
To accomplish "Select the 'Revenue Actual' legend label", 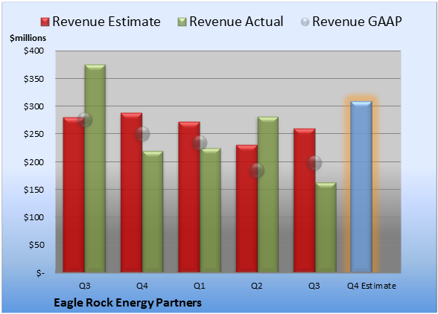I will [236, 22].
